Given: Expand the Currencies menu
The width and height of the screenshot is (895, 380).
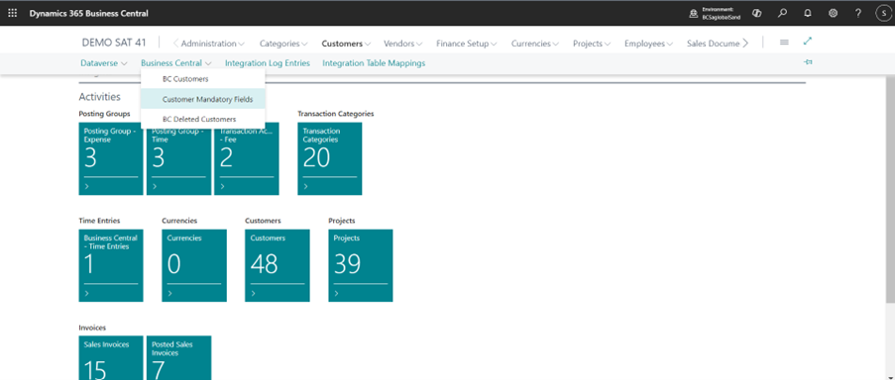Looking at the screenshot, I should pyautogui.click(x=535, y=44).
